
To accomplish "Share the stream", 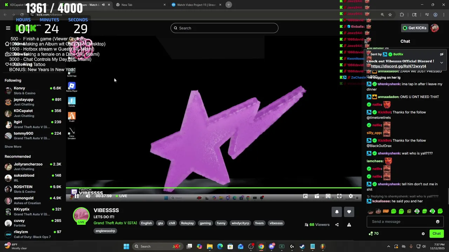I will pyautogui.click(x=337, y=225).
